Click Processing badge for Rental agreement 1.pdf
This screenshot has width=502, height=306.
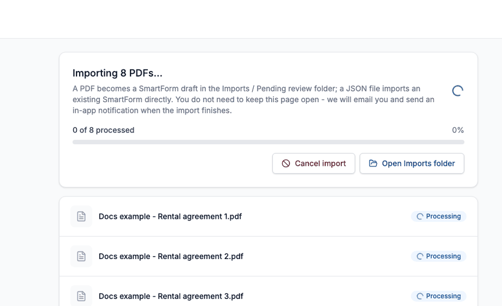[x=438, y=216]
